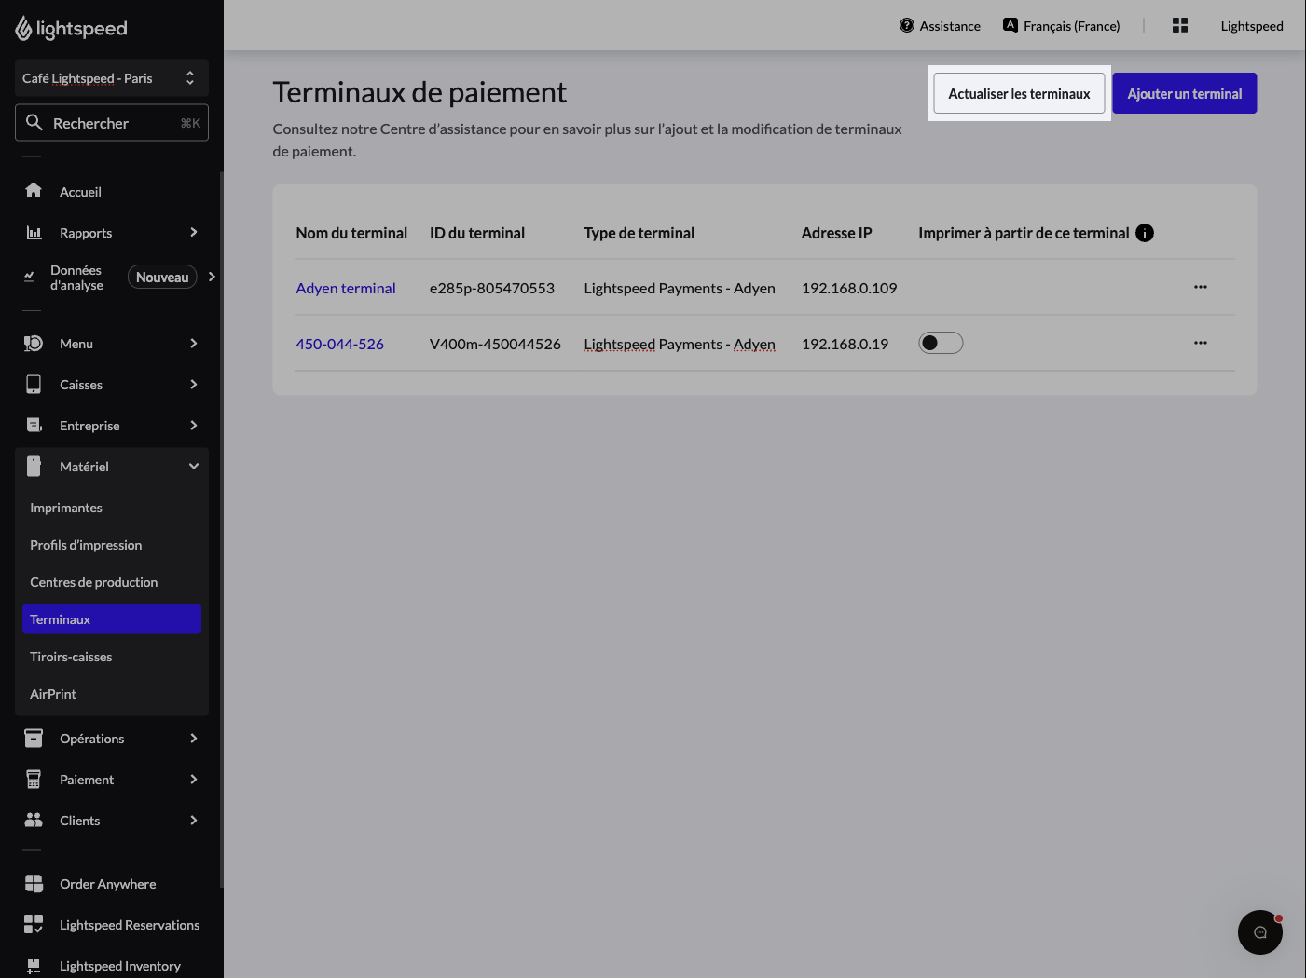Click the Rechercher search field
Viewport: 1306px width, 978px height.
click(112, 123)
